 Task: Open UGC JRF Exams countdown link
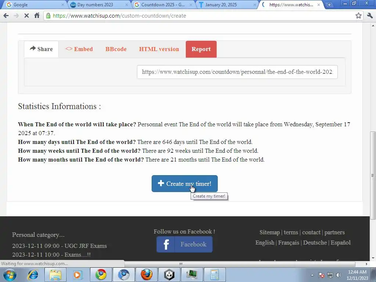pyautogui.click(x=59, y=246)
